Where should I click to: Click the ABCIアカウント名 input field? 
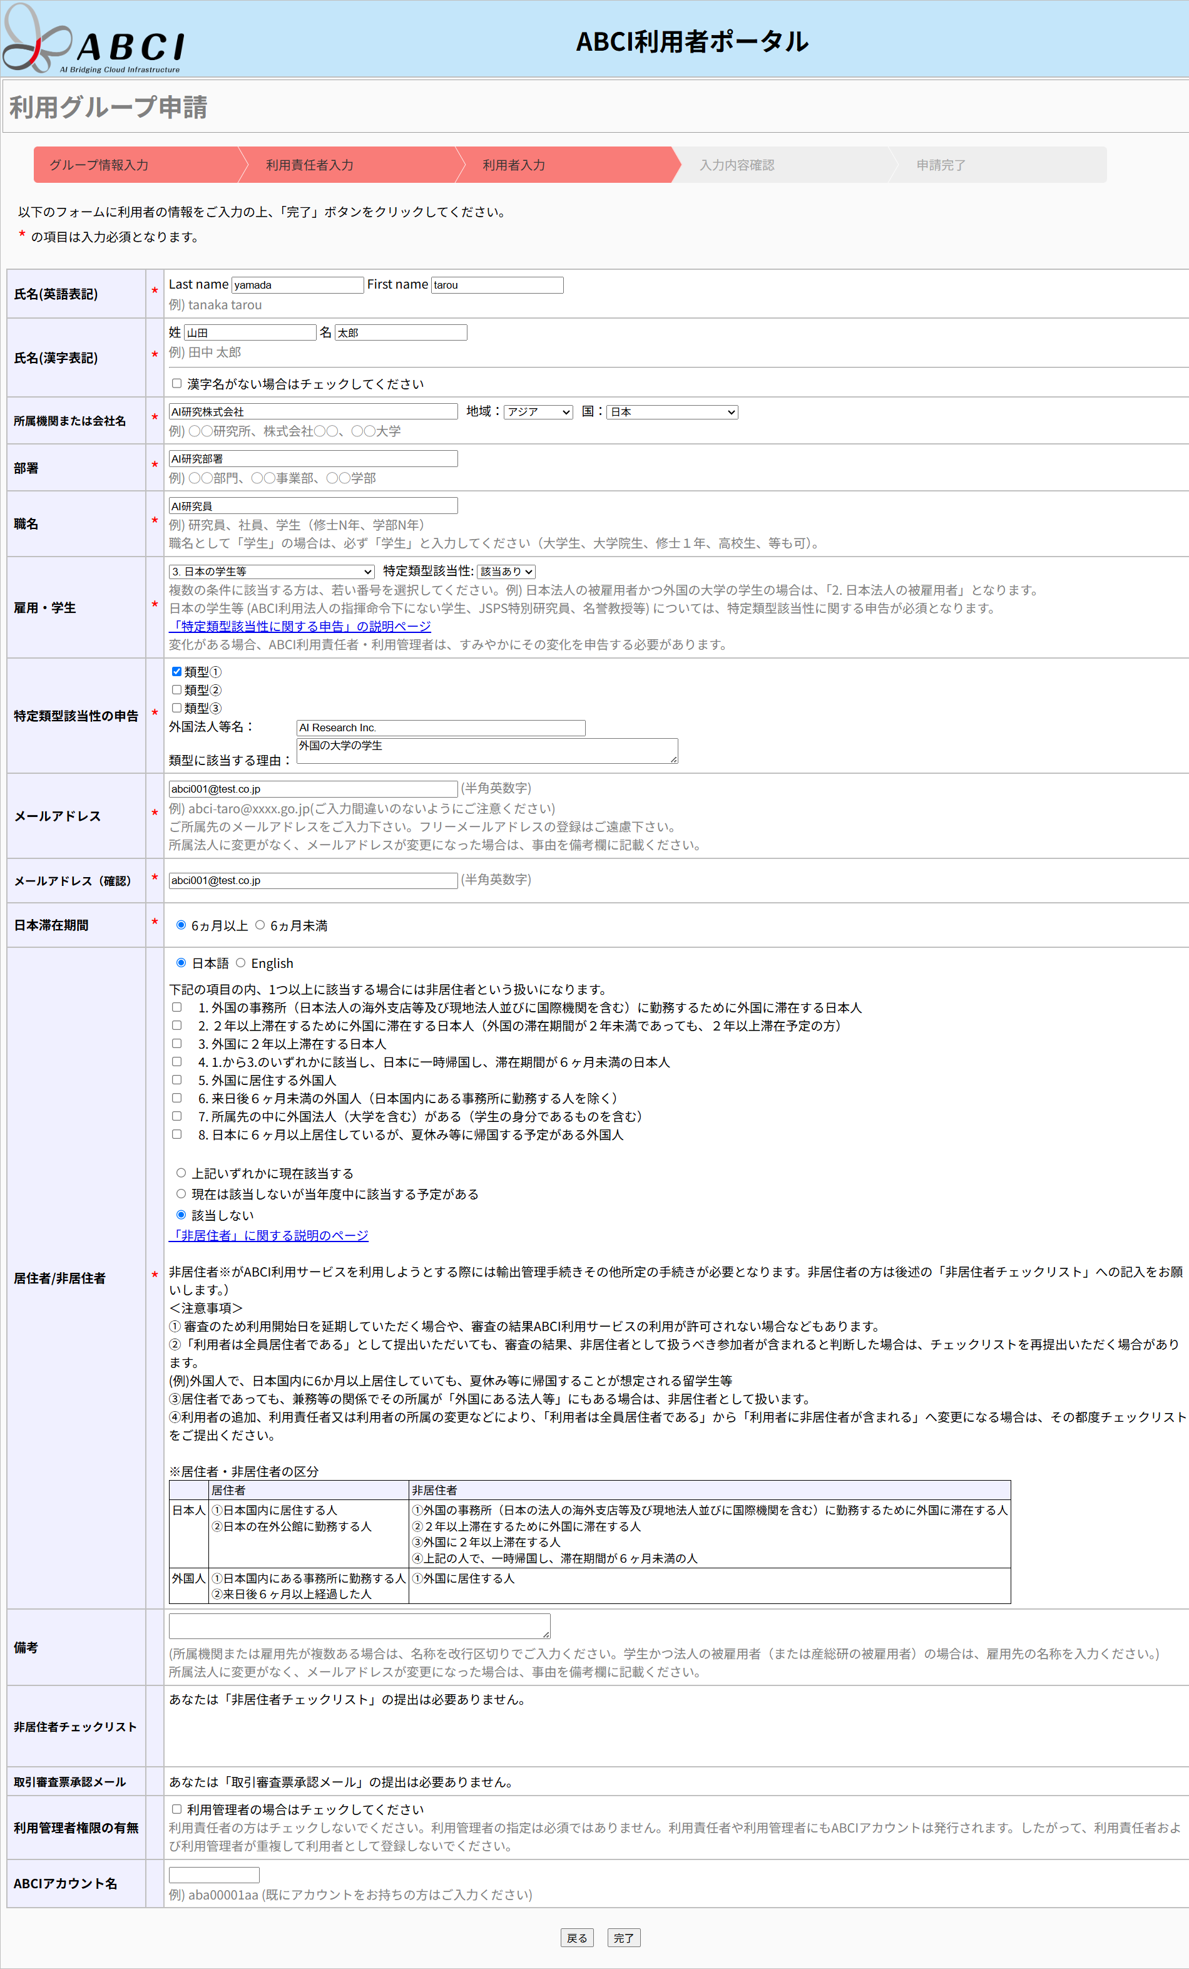pos(214,1874)
